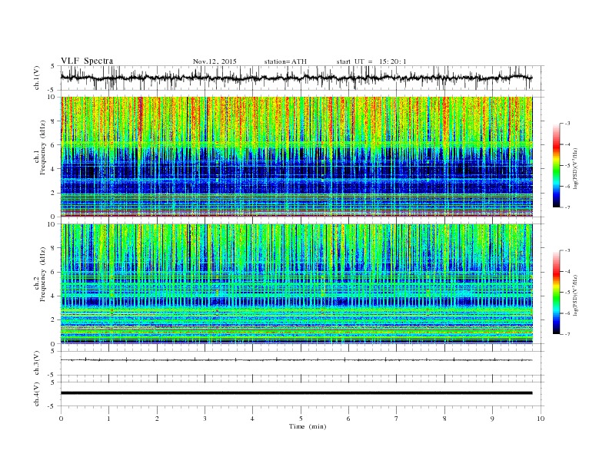Image resolution: width=609 pixels, height=470 pixels.
Task: Click the ch.2 spectrogram "8" kHz tick label
Action: (53, 248)
